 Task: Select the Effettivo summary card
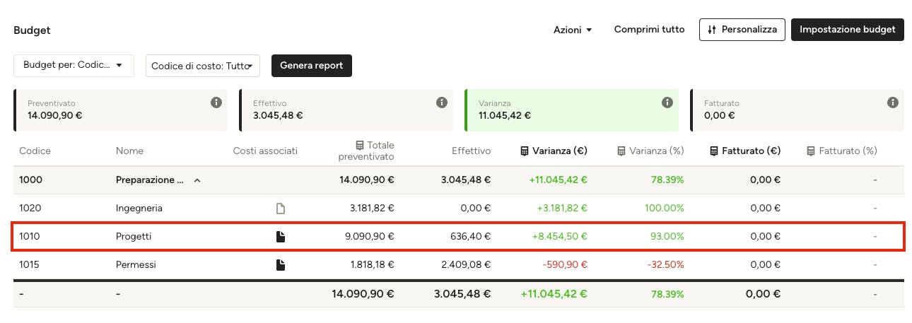pos(346,110)
